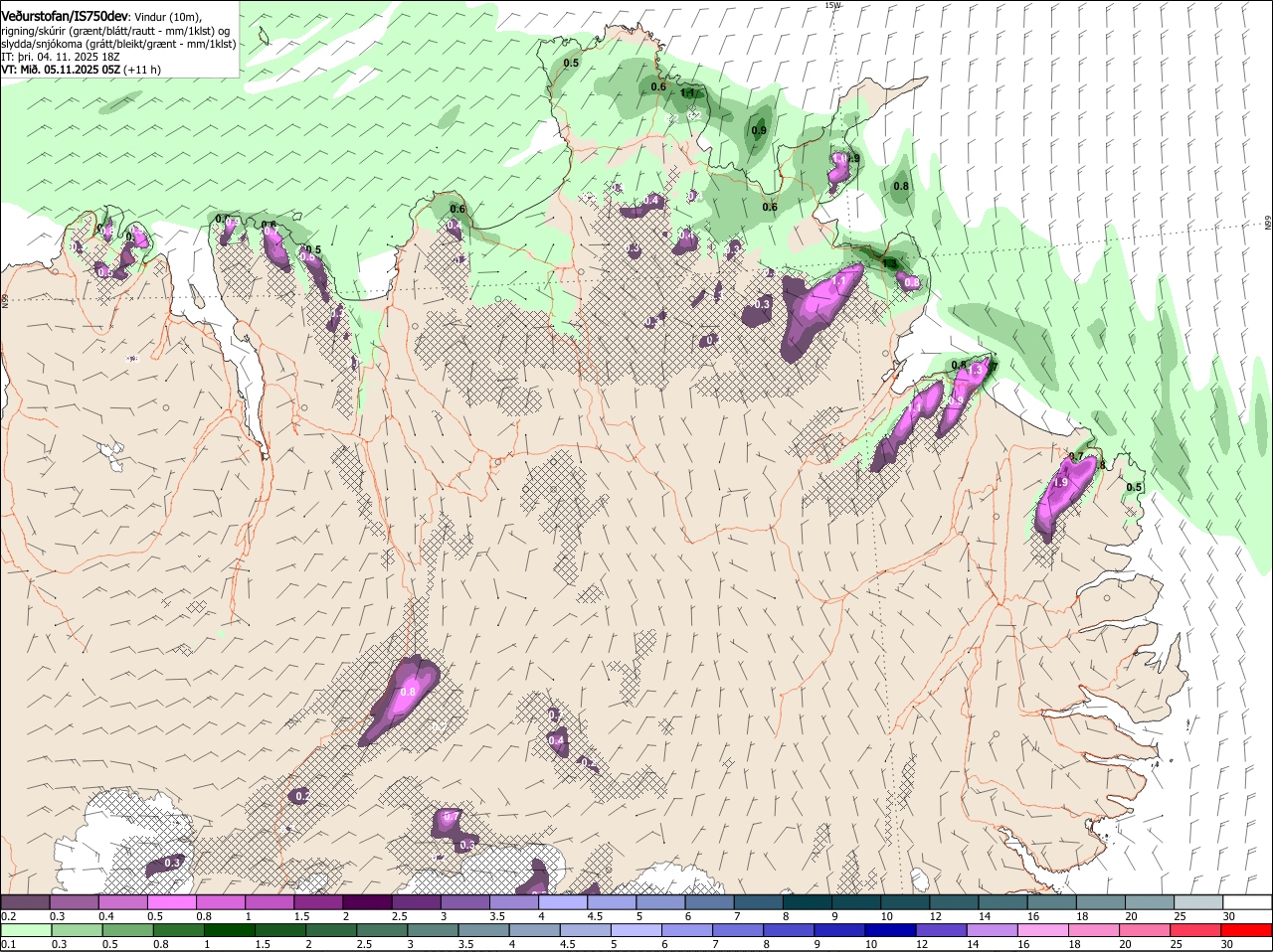Image resolution: width=1273 pixels, height=952 pixels.
Task: Click the bottom-row pale green swatch labeled 0.1
Action: pos(26,930)
